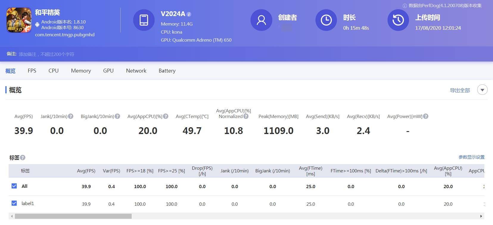Click the info icon next to V2024A

click(189, 14)
